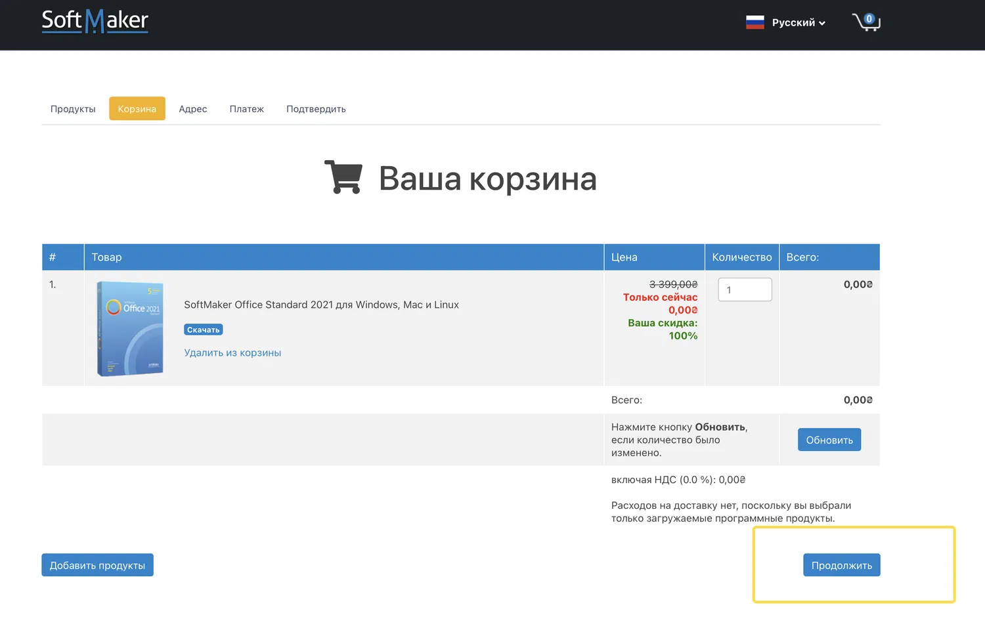Screen dimensions: 985x621
Task: Go to the Продукты step tab
Action: (73, 109)
